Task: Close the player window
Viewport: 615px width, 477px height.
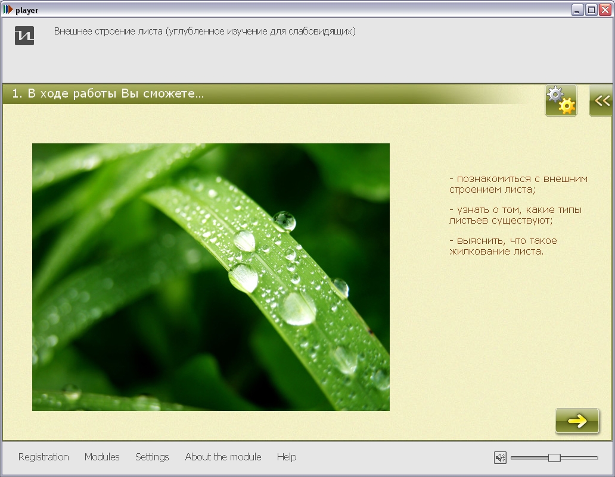Action: click(605, 10)
